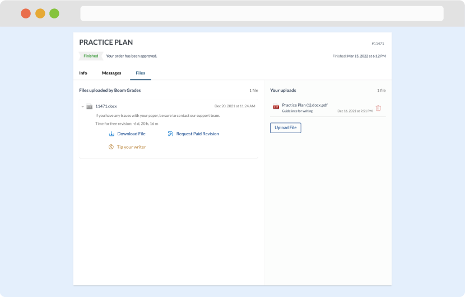Click the red PDF file icon
The image size is (465, 297).
pos(276,107)
